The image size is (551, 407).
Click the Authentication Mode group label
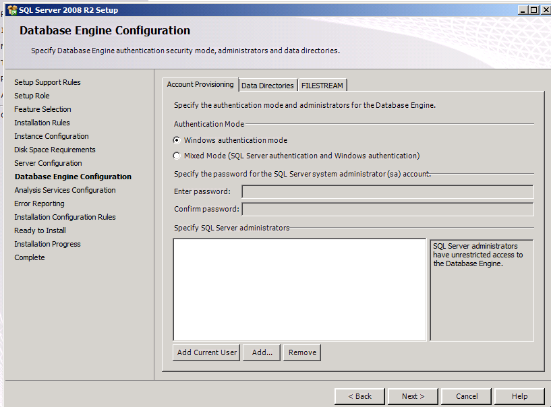coord(209,124)
